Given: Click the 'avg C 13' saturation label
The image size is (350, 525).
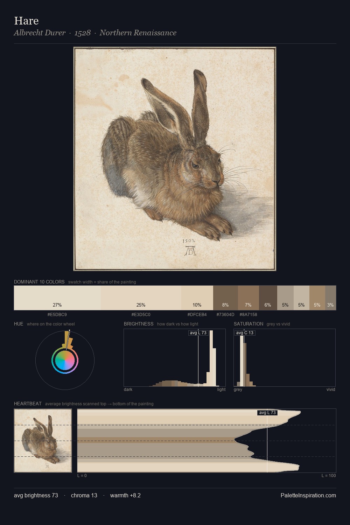Looking at the screenshot, I should pos(245,333).
